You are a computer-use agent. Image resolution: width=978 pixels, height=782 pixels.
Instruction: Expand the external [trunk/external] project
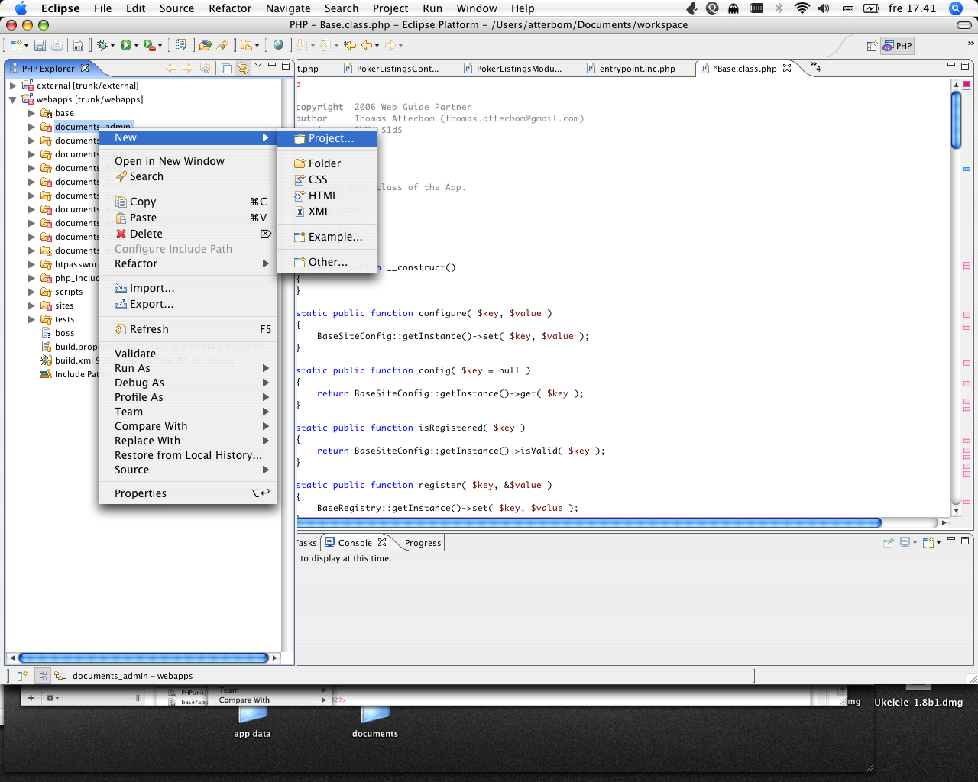click(13, 86)
